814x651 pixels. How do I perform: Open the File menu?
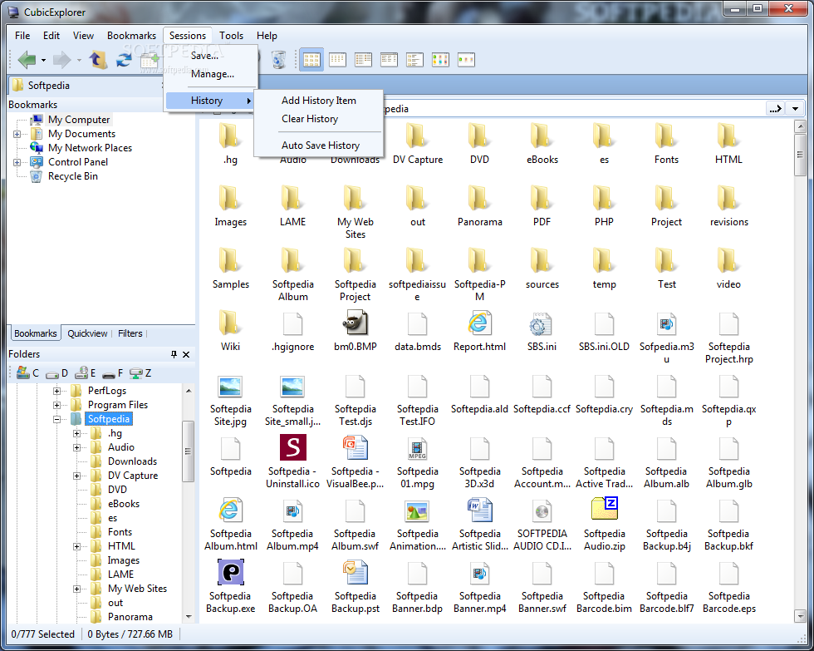point(22,35)
